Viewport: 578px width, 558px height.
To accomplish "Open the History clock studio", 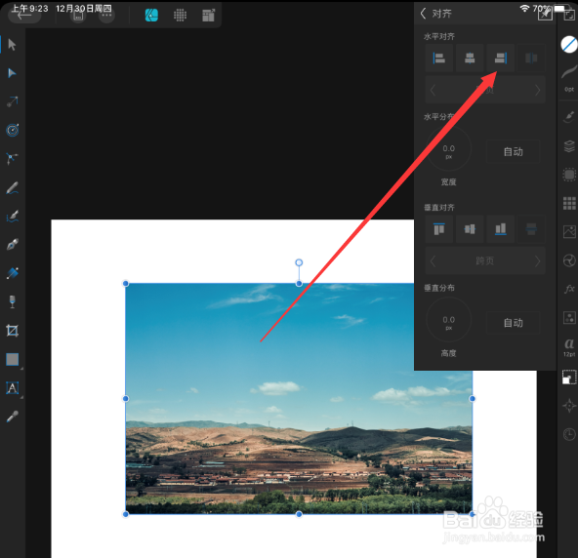I will click(569, 434).
